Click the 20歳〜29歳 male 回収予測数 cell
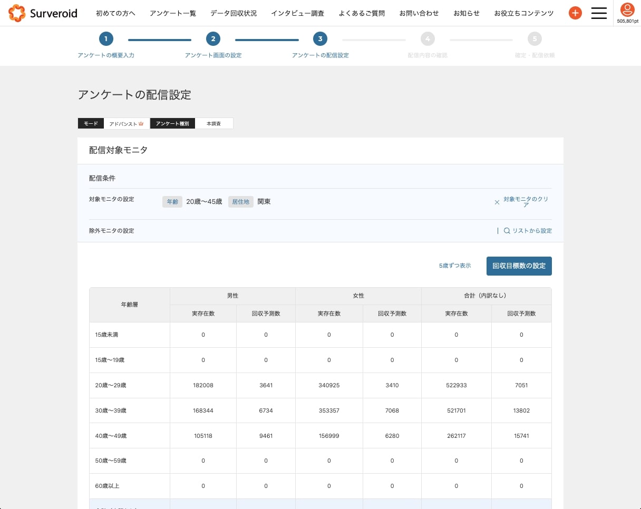This screenshot has width=641, height=509. pos(266,385)
